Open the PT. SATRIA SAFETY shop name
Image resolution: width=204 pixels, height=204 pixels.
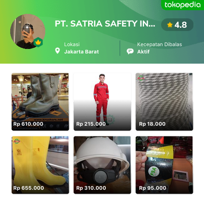pos(105,24)
